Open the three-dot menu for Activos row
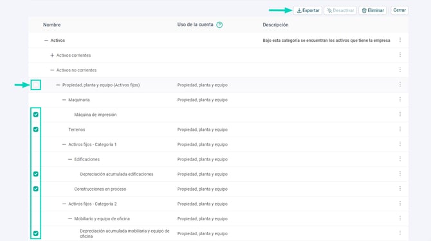The height and width of the screenshot is (241, 431). pos(400,40)
